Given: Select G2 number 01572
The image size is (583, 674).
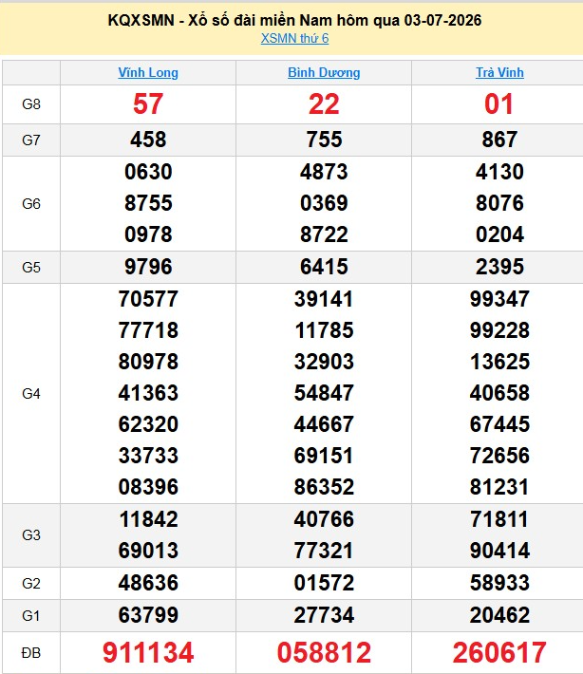Looking at the screenshot, I should [324, 583].
